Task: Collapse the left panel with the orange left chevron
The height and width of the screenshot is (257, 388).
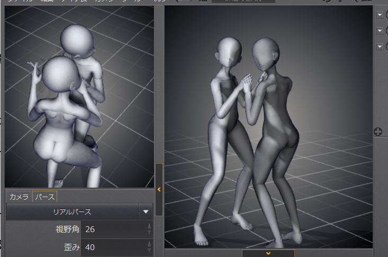Action: tap(159, 190)
